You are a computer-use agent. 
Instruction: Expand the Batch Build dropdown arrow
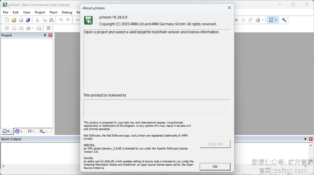[33, 28]
